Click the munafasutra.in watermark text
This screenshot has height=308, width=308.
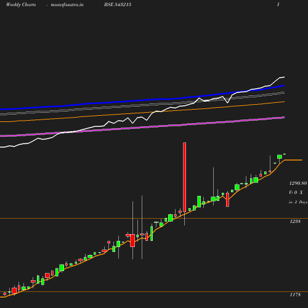point(67,5)
